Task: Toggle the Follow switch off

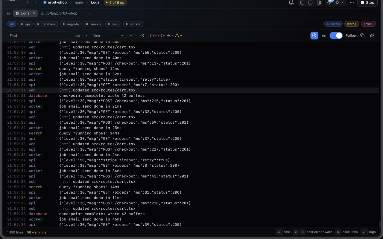Action: tap(336, 36)
